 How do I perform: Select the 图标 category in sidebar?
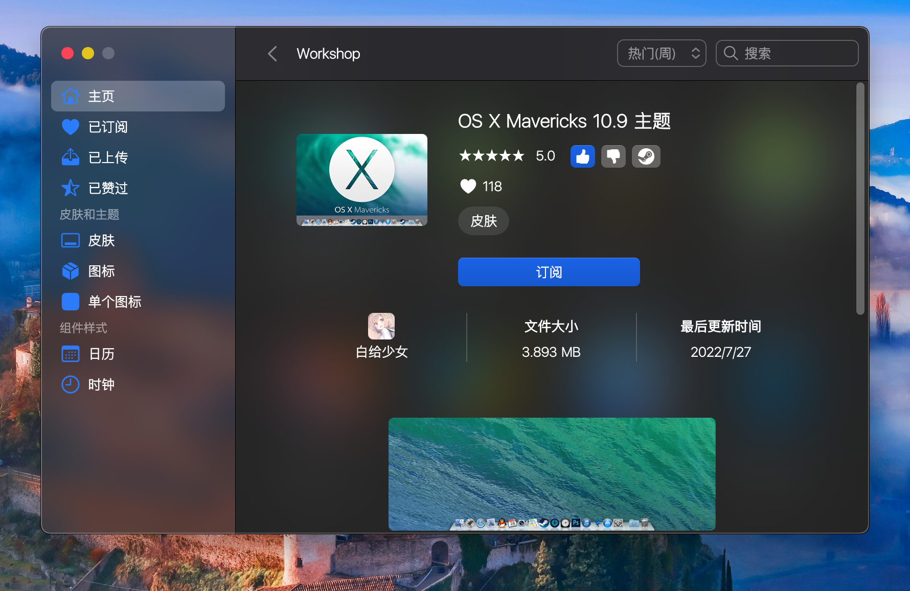[x=138, y=271]
